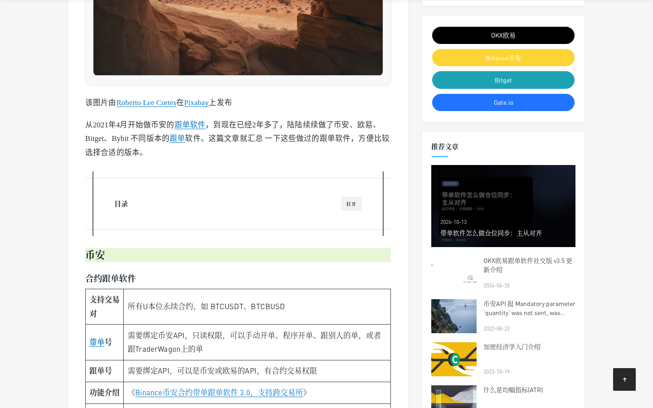Open OKX欧易跟单软件社交版 v3.5 article title
Screen dimensions: 653x408
pos(528,265)
